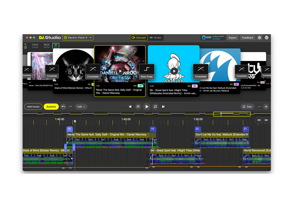This screenshot has width=294, height=206.
Task: Skip to next track
Action: tap(163, 107)
